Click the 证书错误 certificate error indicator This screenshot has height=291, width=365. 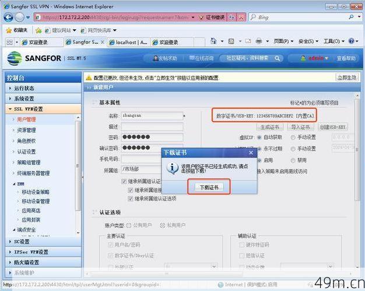click(x=212, y=18)
